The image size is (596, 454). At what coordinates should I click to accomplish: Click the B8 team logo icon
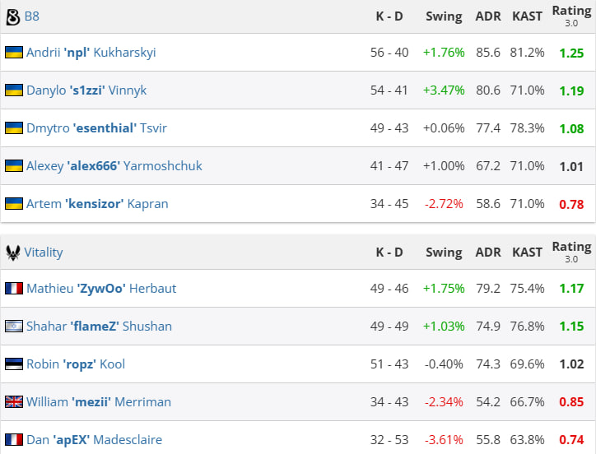pyautogui.click(x=12, y=17)
